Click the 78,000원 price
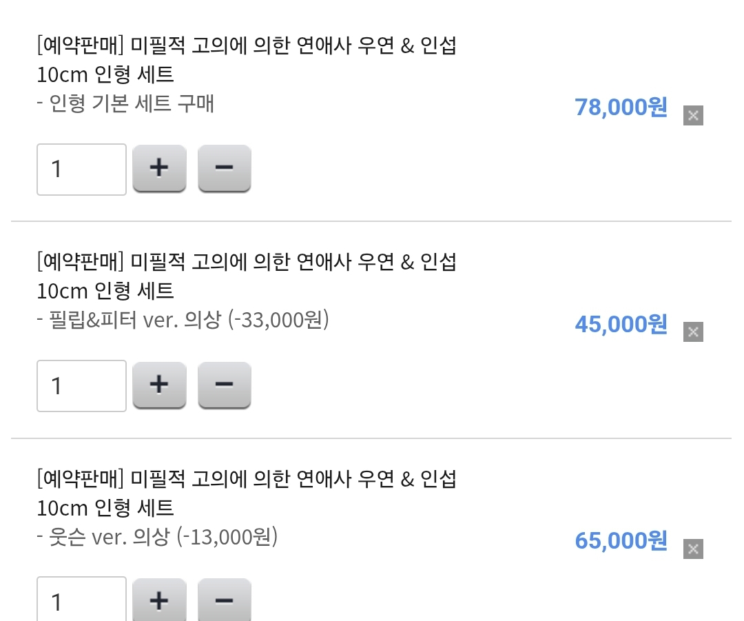Viewport: 744px width, 621px height. click(621, 108)
